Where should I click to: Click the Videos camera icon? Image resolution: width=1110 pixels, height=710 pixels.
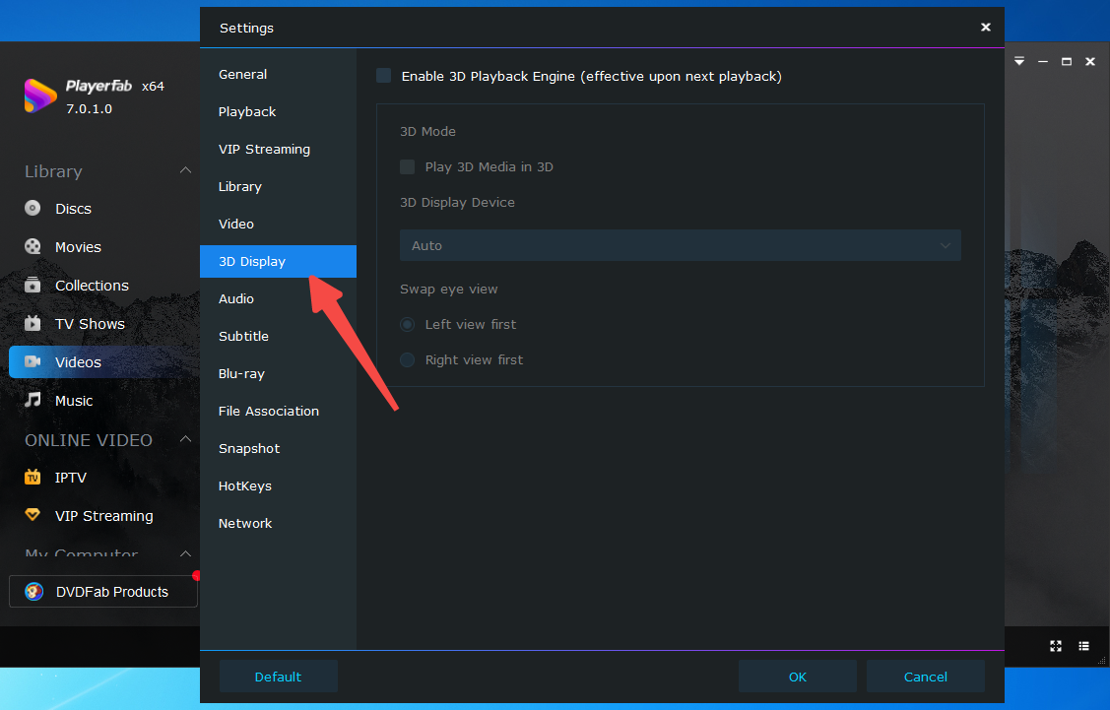click(33, 361)
